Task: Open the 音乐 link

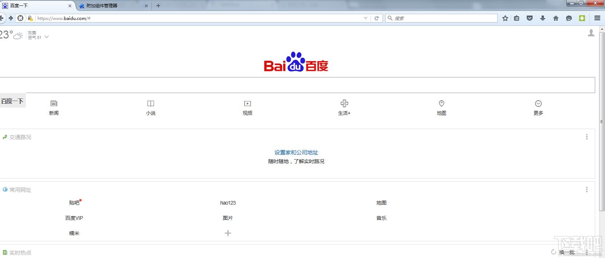Action: click(381, 218)
